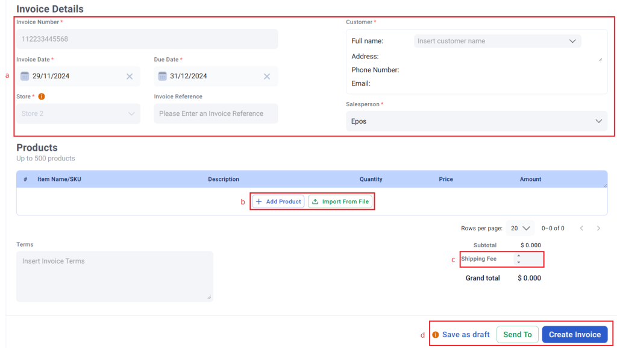617x348 pixels.
Task: Click the Save as draft link
Action: (466, 335)
